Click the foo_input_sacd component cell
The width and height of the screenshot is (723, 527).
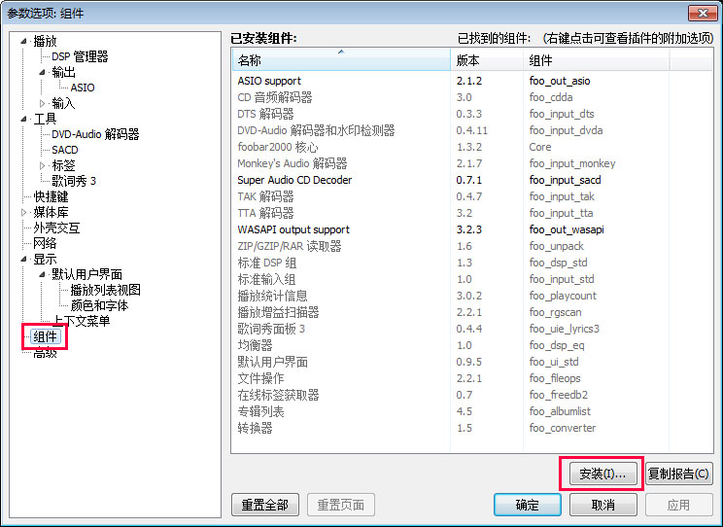click(x=566, y=180)
